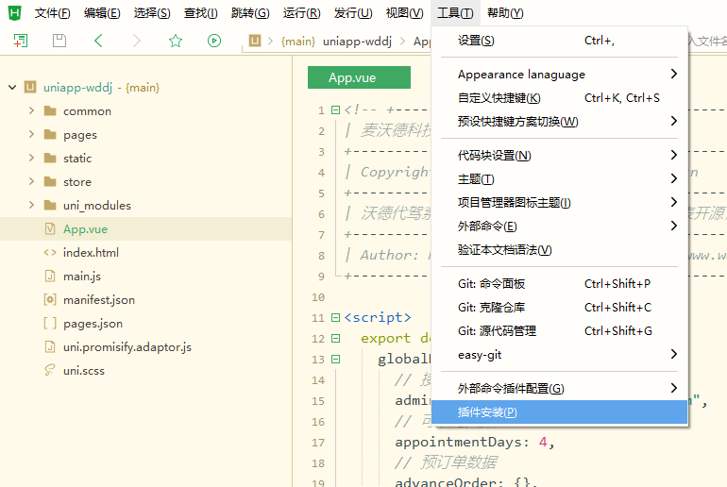727x487 pixels.
Task: Expand the uni_modules folder chevron
Action: [x=31, y=205]
